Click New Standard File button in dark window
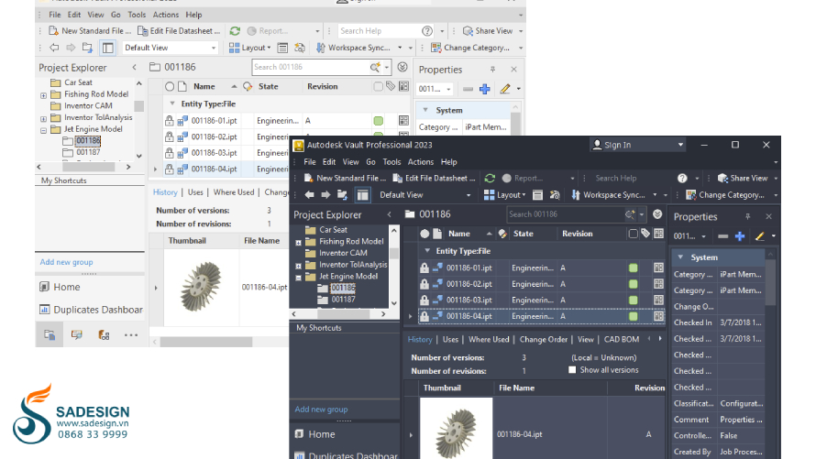816x459 pixels. 345,179
